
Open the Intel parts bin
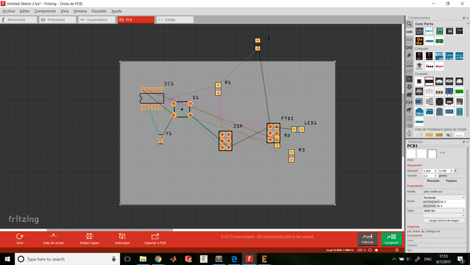[409, 71]
